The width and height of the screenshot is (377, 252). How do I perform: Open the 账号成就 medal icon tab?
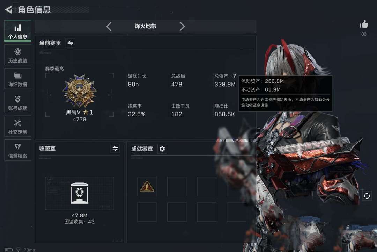[x=18, y=102]
